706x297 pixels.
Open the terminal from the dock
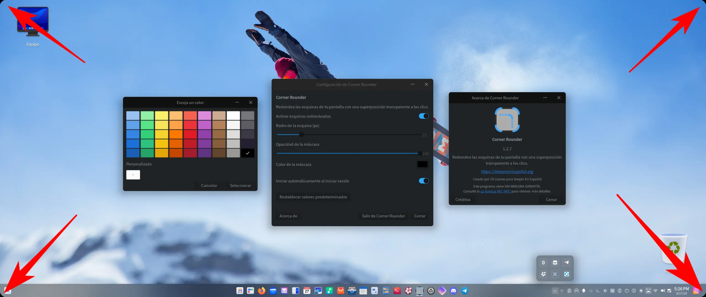point(397,290)
